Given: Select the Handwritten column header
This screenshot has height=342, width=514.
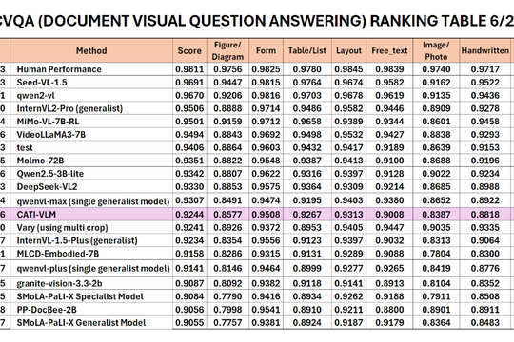Looking at the screenshot, I should coord(485,50).
